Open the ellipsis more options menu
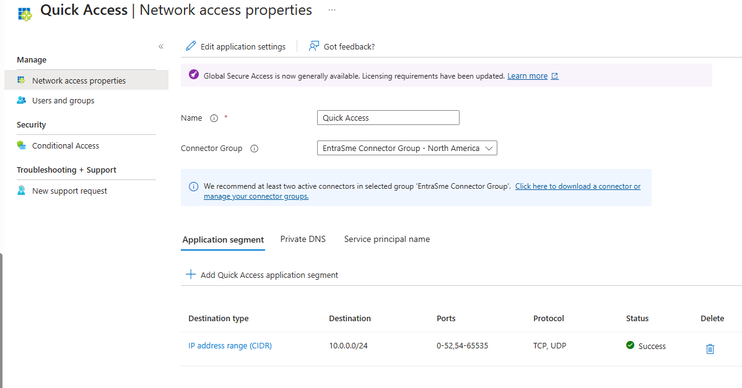Viewport: 742px width, 388px height. pyautogui.click(x=332, y=10)
